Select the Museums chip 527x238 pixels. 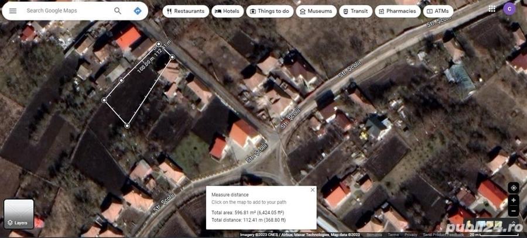(316, 11)
